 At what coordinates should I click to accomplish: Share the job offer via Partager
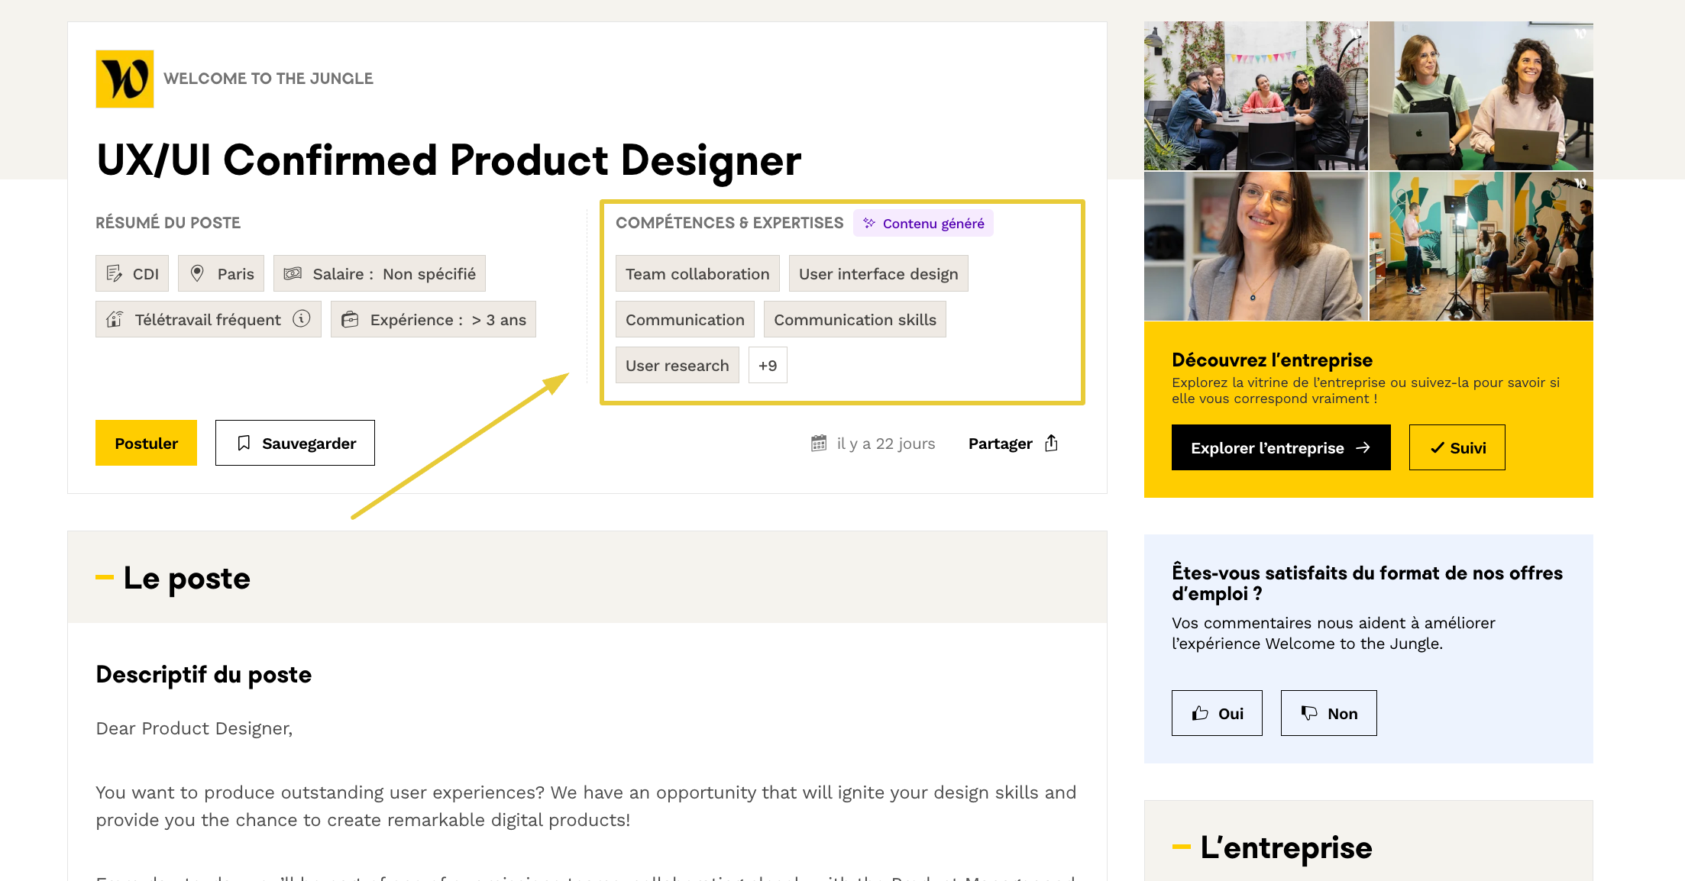(1013, 443)
